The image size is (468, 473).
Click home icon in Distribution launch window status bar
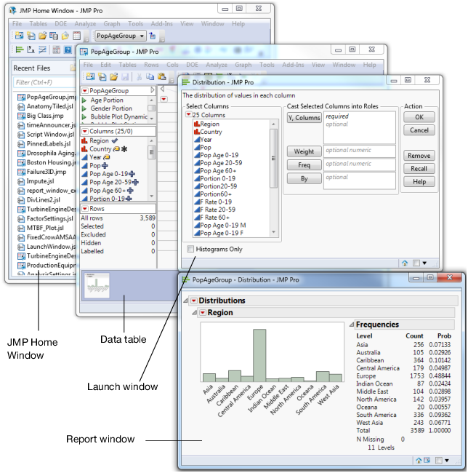405,263
